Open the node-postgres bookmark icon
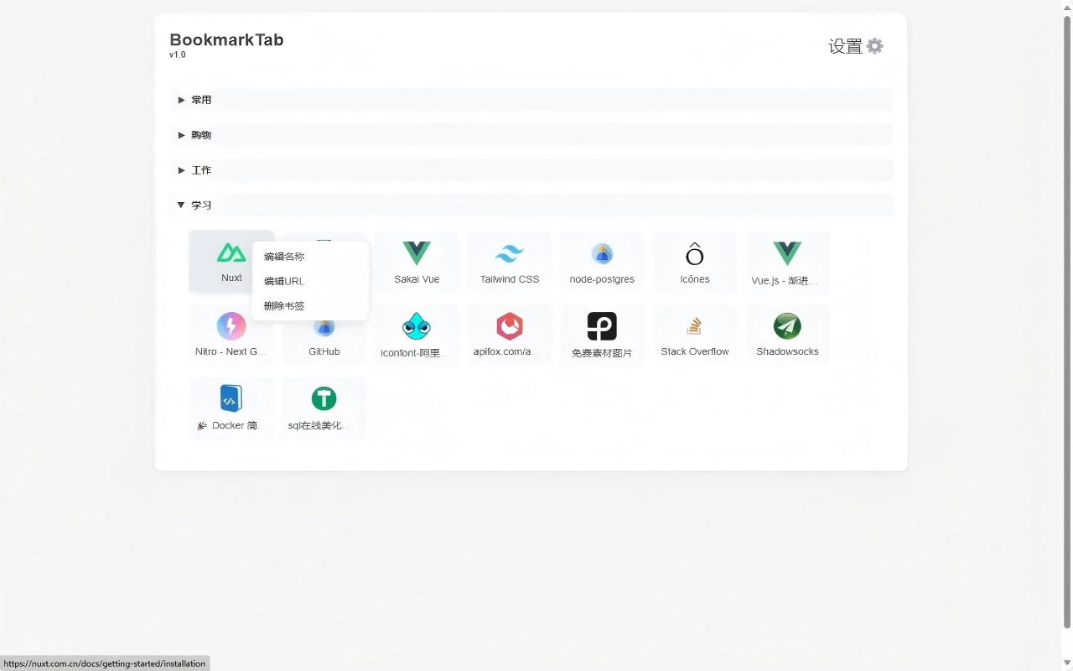Screen dimensions: 1073x671 point(602,253)
